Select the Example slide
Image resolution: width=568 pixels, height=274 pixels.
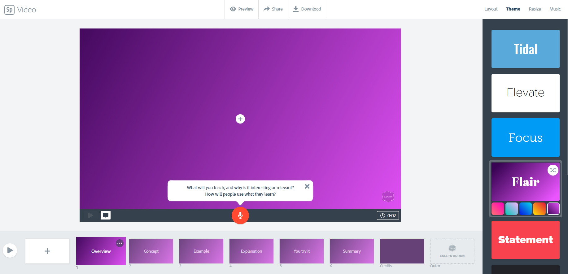click(201, 251)
